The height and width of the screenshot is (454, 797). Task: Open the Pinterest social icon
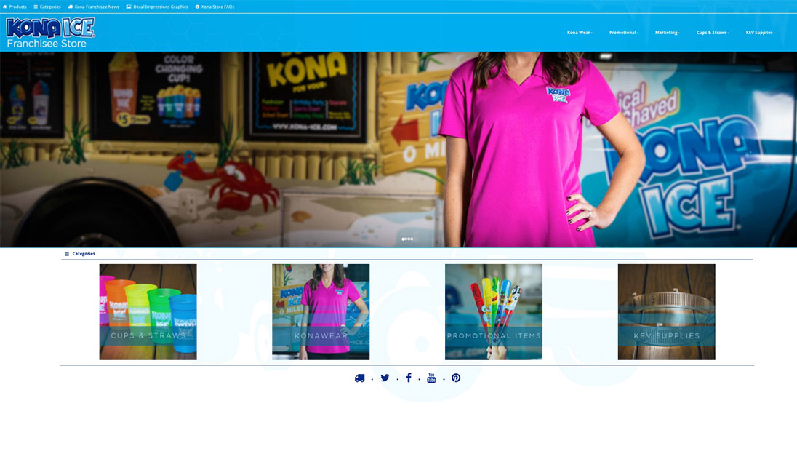pos(456,378)
